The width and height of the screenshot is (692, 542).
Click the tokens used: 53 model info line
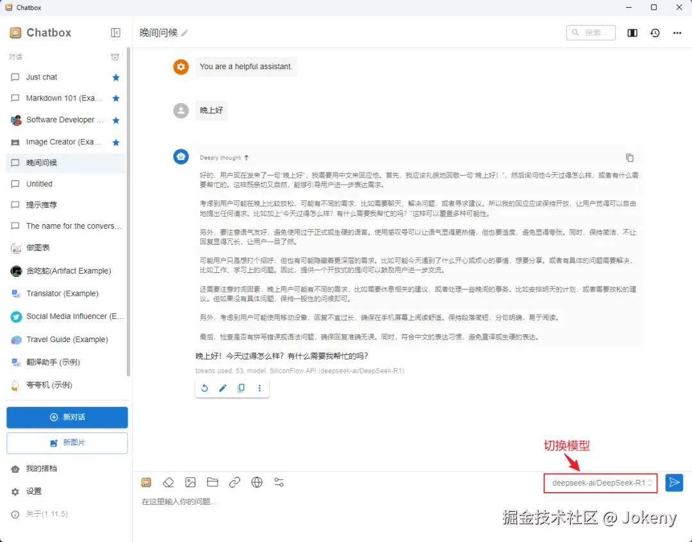click(300, 371)
